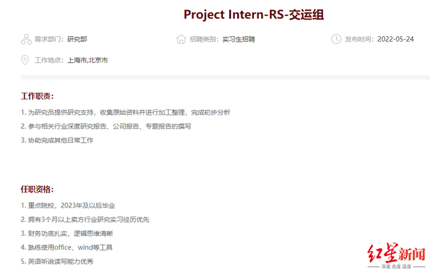Click the 红星新闻 watermark logo
This screenshot has width=430, height=274.
tap(396, 256)
